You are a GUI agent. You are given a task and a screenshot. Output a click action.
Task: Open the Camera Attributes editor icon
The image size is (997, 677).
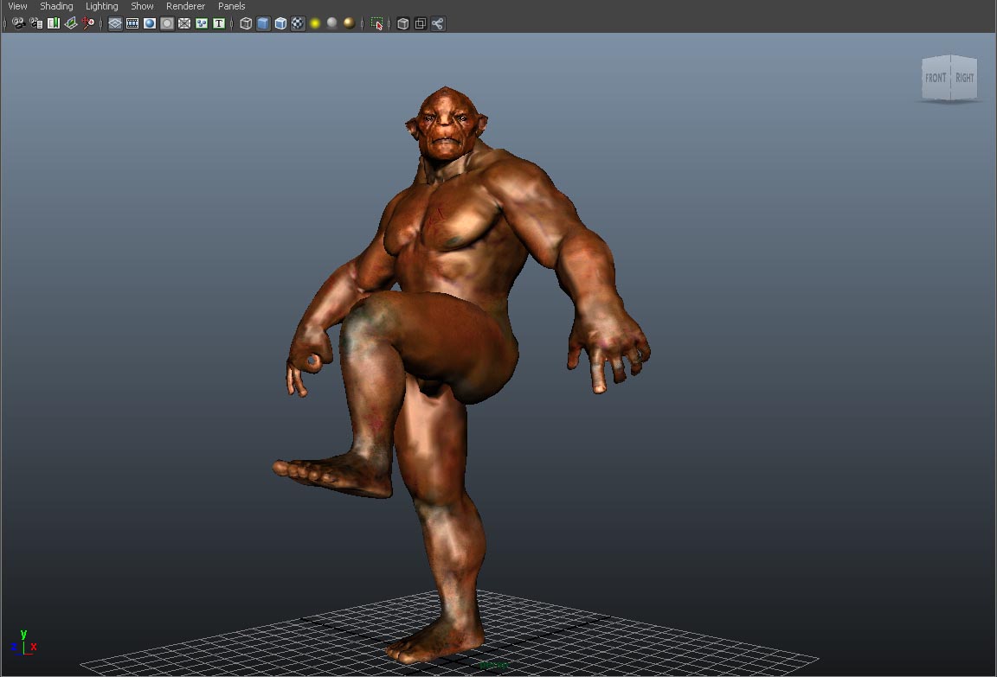(35, 23)
